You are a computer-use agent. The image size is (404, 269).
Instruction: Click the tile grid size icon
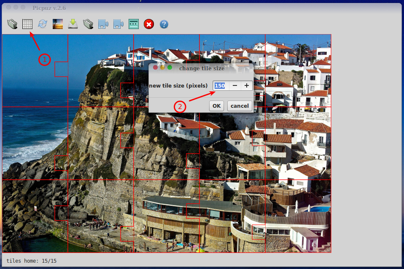click(27, 24)
